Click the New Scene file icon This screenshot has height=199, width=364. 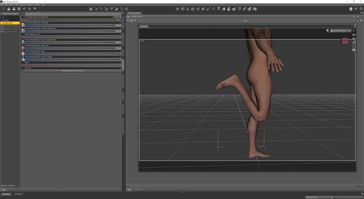[x=3, y=9]
